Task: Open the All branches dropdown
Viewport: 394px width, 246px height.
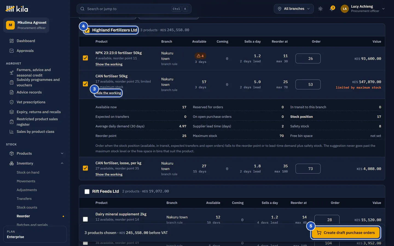Action: 294,9
